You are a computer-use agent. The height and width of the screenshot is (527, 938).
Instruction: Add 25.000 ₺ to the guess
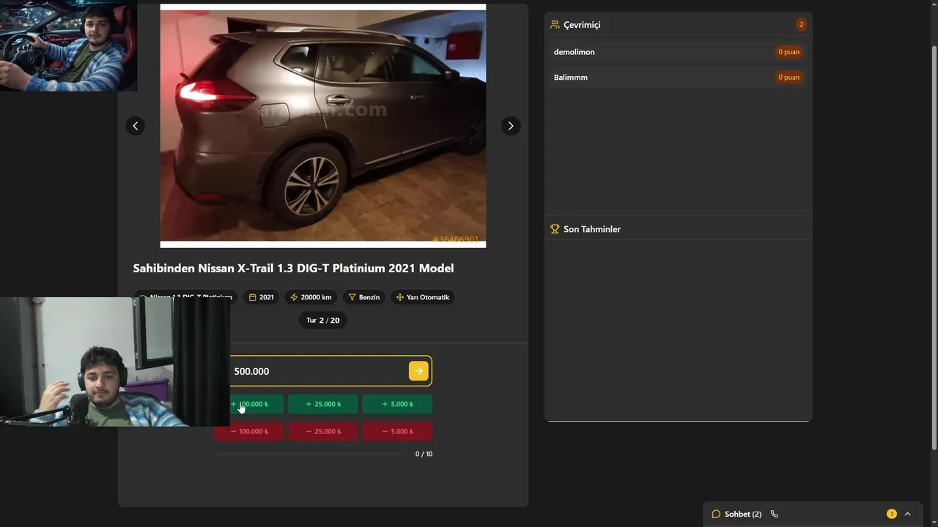tap(322, 404)
